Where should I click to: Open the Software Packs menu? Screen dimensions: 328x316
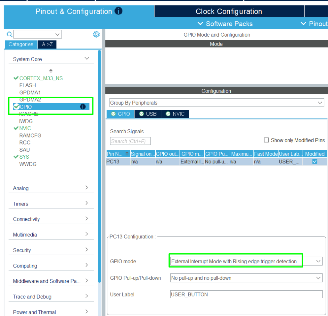tap(225, 24)
